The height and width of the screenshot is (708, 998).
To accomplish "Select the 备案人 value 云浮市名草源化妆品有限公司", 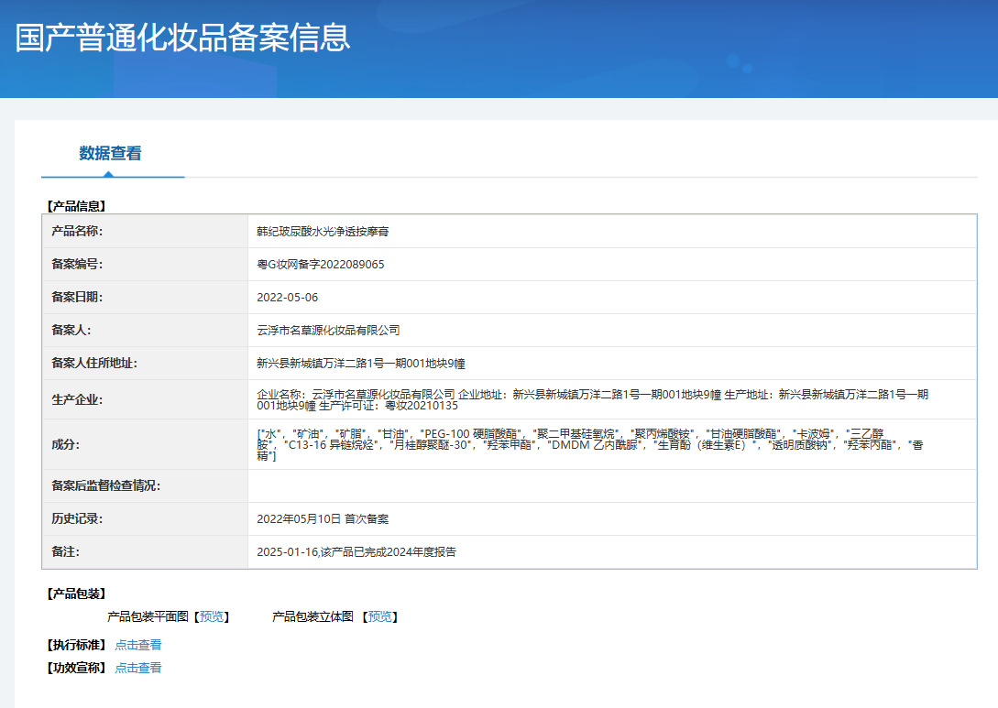I will tap(328, 331).
